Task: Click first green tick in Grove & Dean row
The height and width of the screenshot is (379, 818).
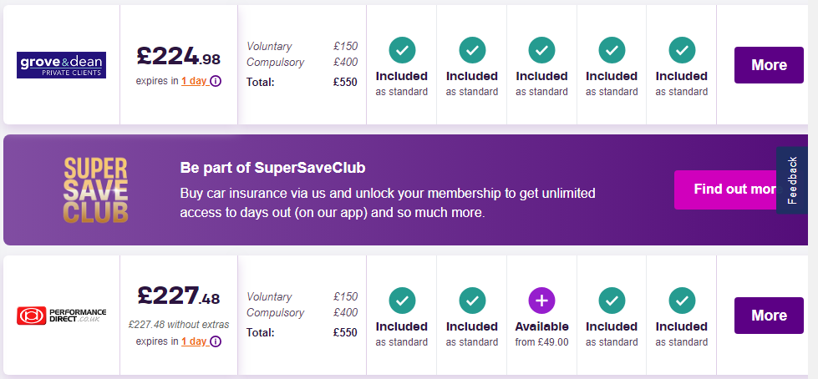Action: click(402, 50)
